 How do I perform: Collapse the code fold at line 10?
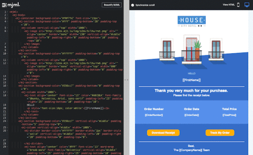click(x=7, y=54)
